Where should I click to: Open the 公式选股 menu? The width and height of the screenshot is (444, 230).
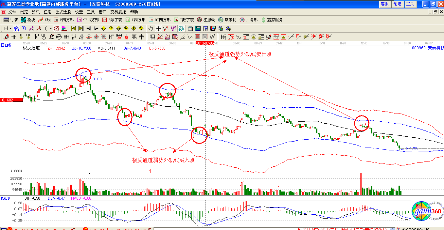62,12
